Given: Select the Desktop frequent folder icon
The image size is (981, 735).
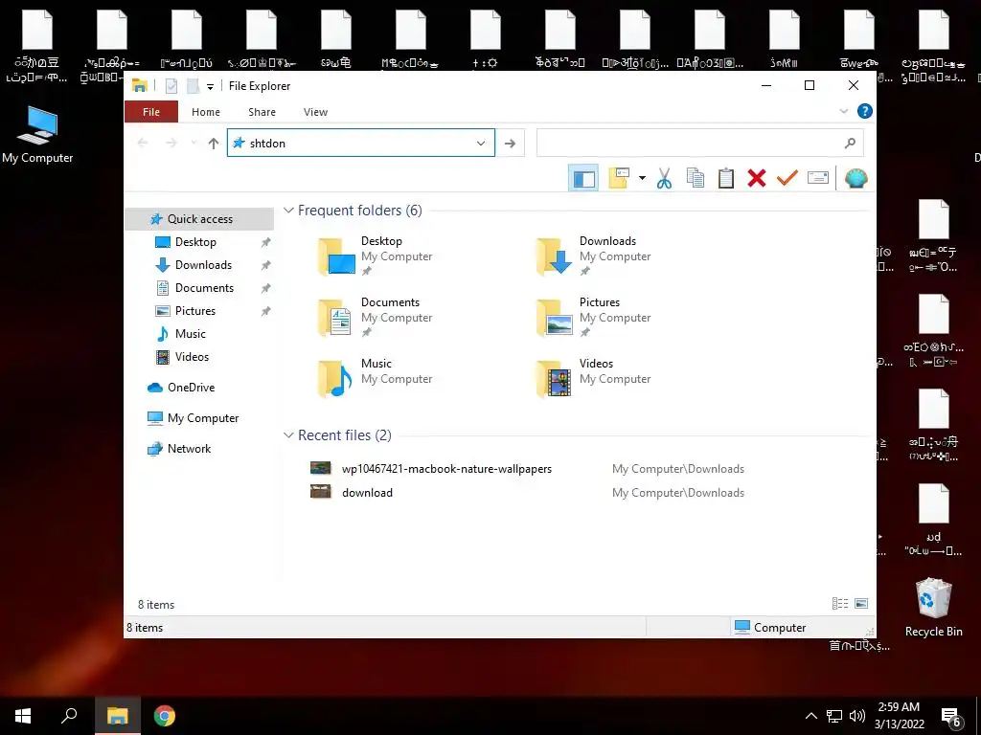Looking at the screenshot, I should 336,256.
